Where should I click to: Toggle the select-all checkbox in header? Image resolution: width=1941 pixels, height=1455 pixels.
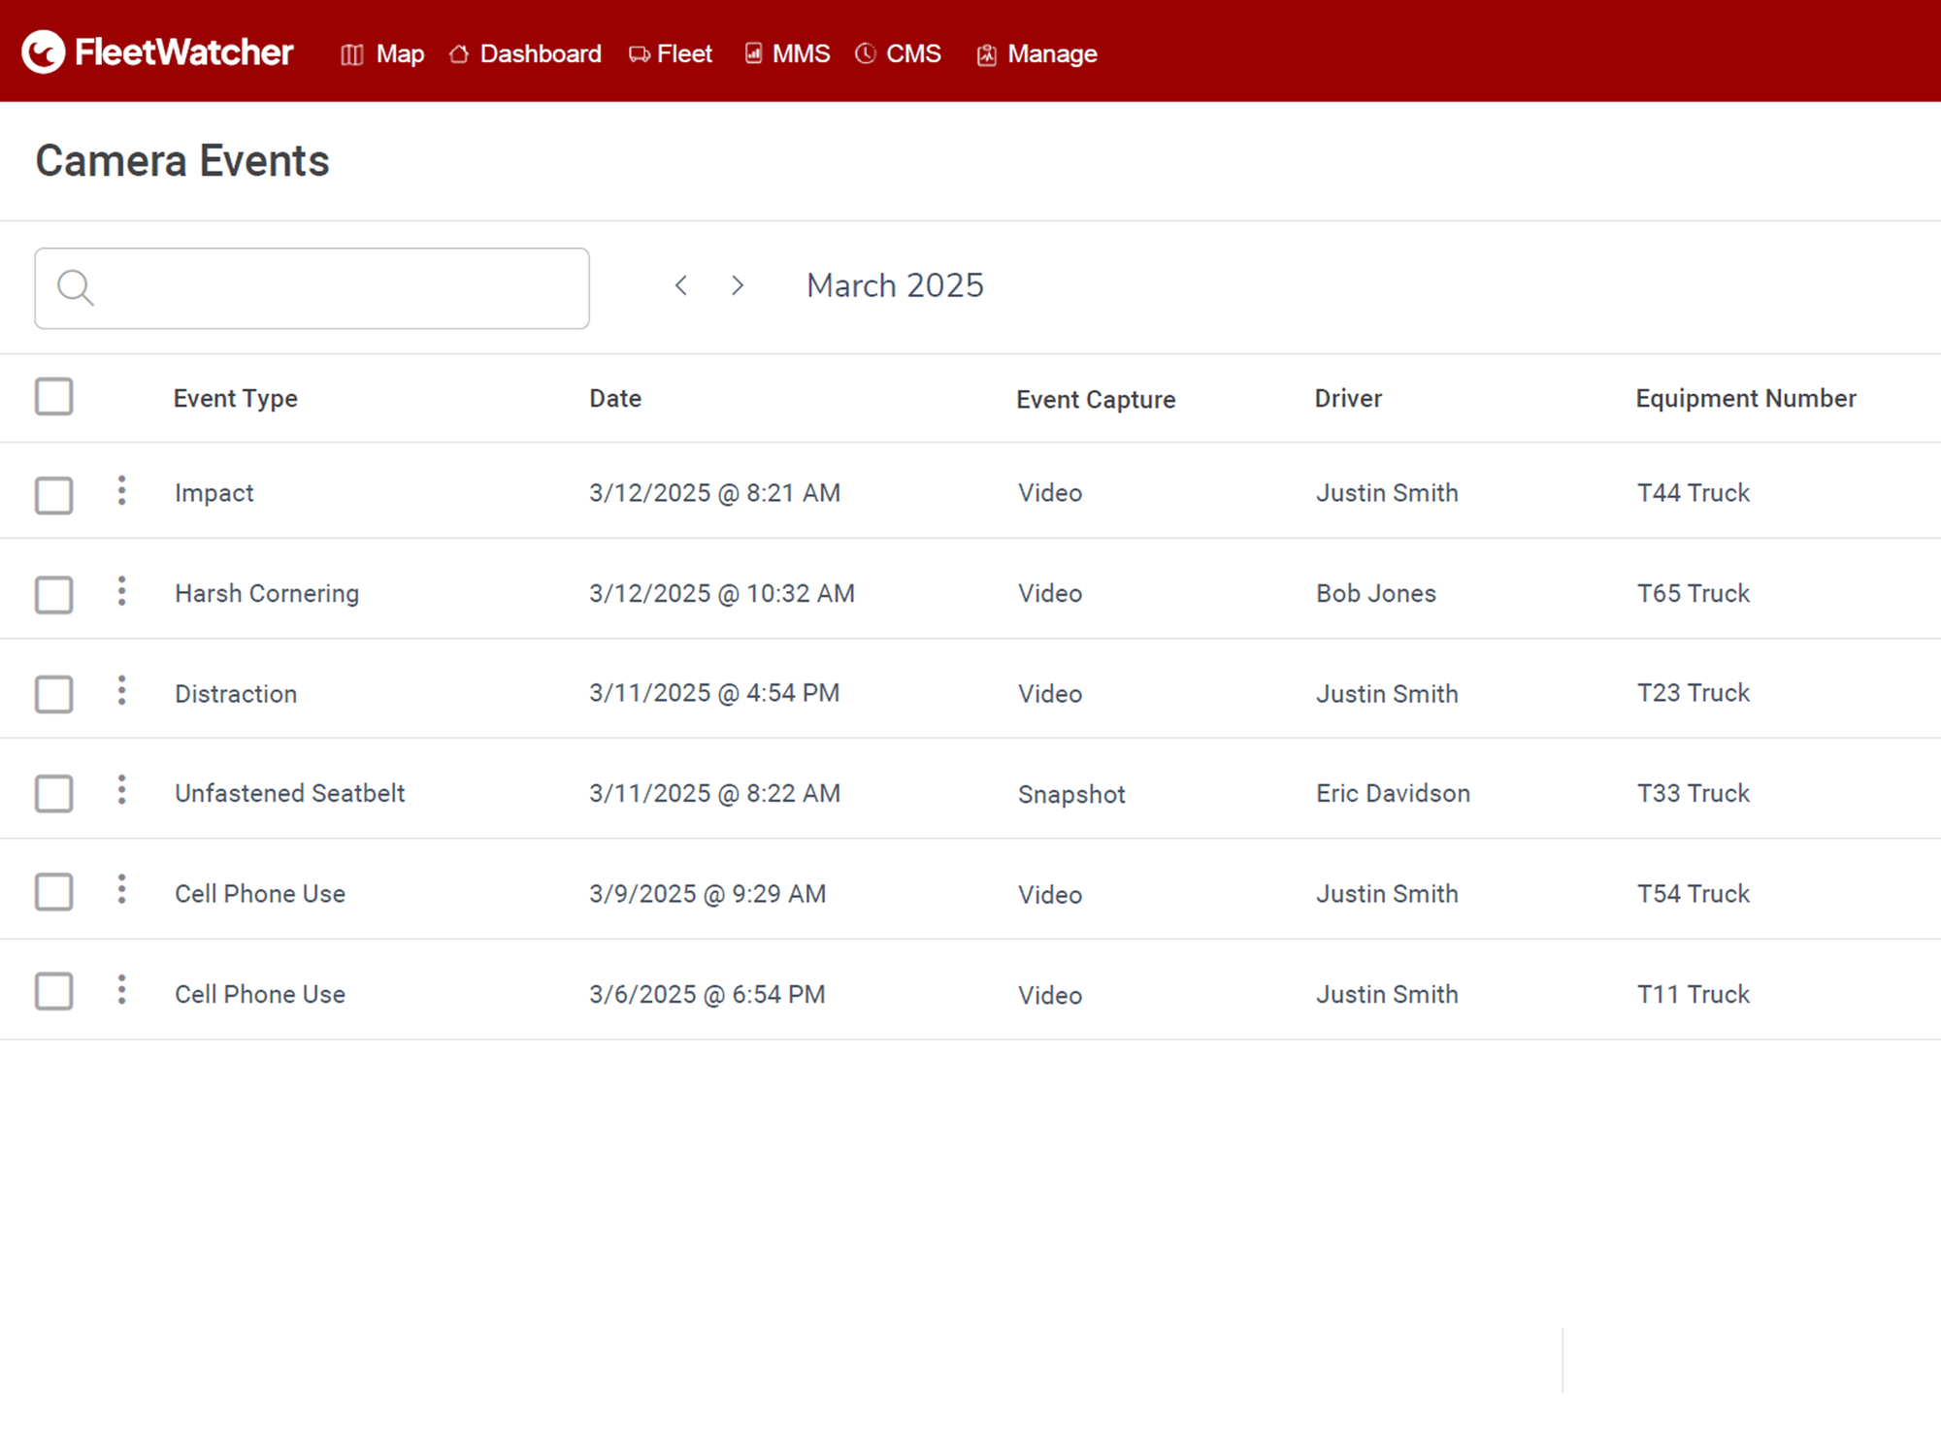(54, 396)
